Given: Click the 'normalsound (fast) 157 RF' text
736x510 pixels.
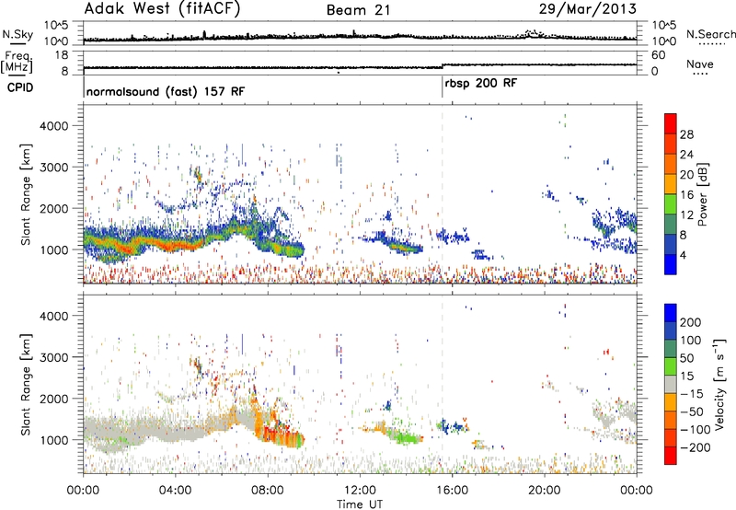Looking at the screenshot, I should coord(166,91).
